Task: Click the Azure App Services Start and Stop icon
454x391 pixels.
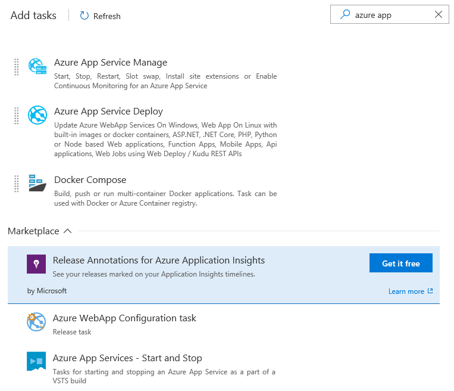Action: coord(36,361)
